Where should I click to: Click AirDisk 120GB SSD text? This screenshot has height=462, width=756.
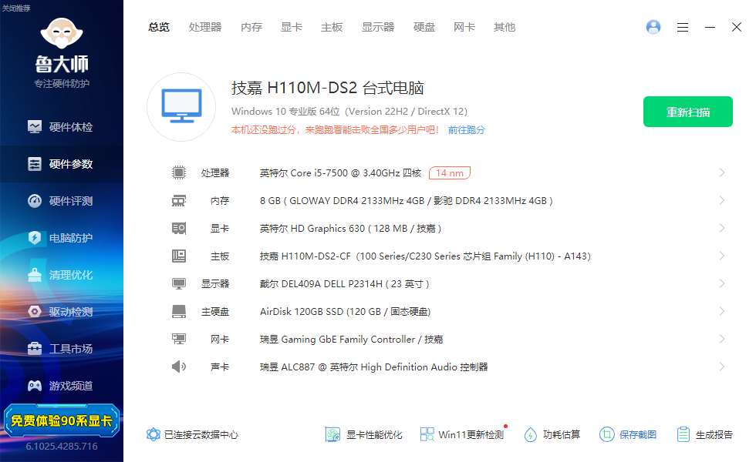[346, 312]
